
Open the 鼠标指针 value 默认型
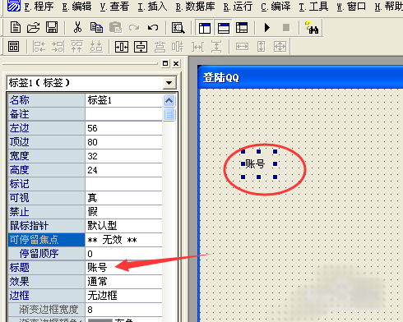[123, 226]
